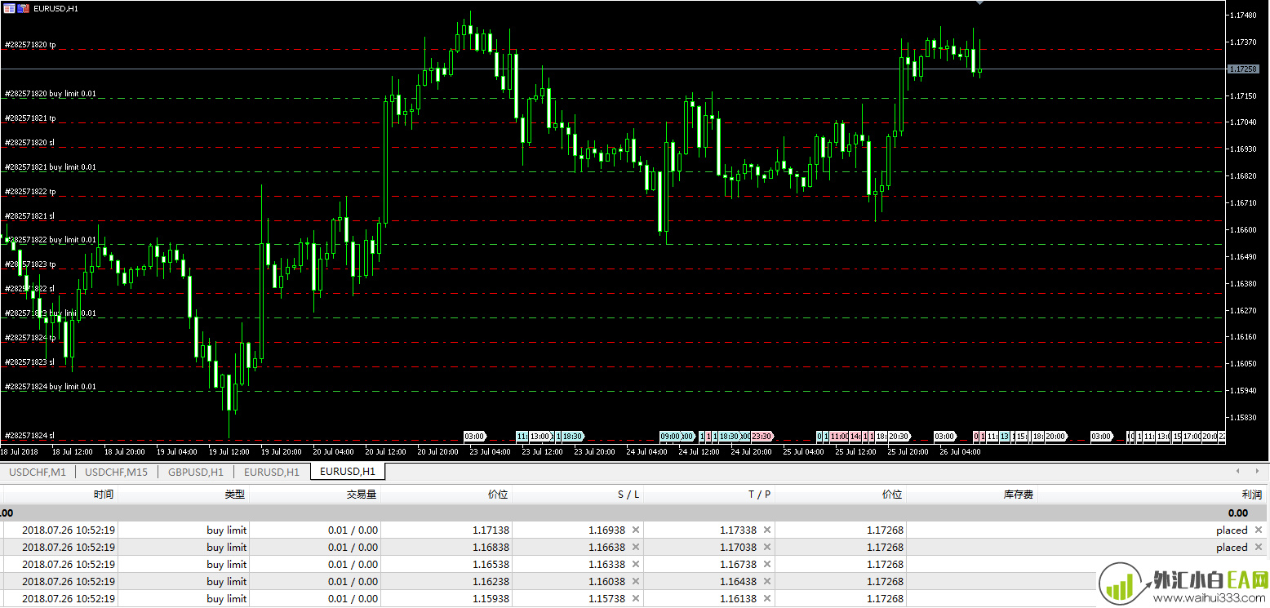Click the × icon next to T/P 1.16438

tap(767, 581)
